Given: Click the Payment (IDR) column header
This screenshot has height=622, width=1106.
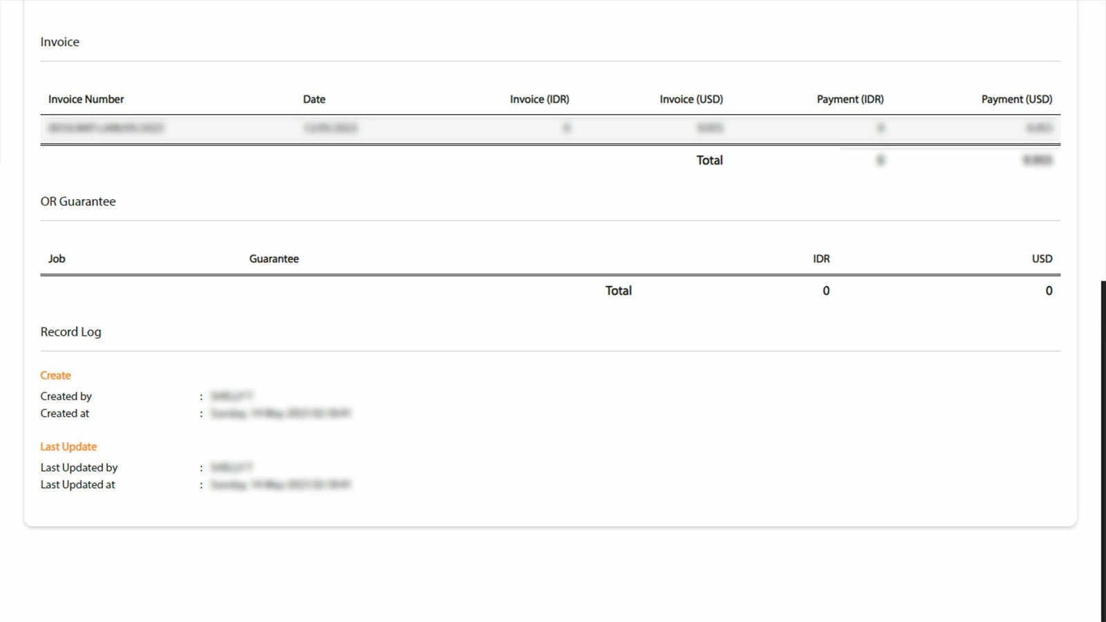Looking at the screenshot, I should 850,100.
